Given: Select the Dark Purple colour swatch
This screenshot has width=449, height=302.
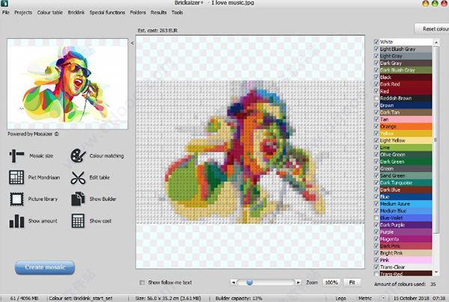Looking at the screenshot, I should [406, 225].
